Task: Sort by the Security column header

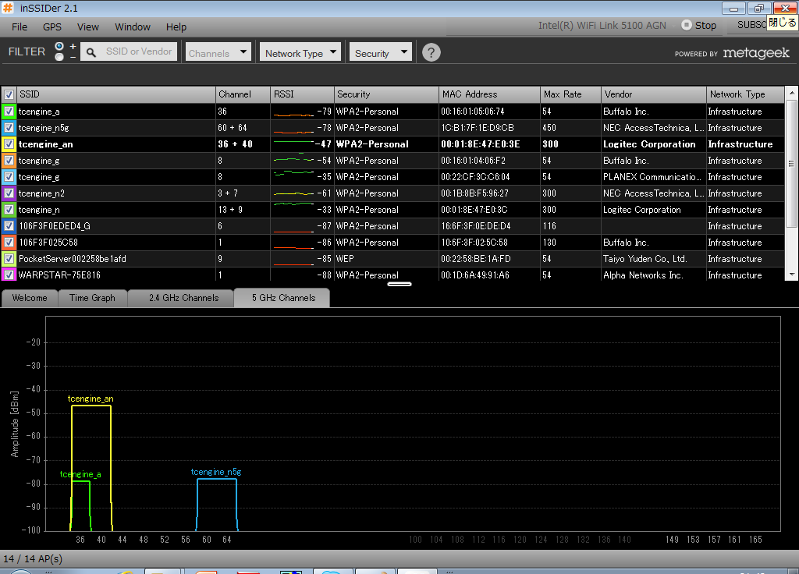Action: 386,94
